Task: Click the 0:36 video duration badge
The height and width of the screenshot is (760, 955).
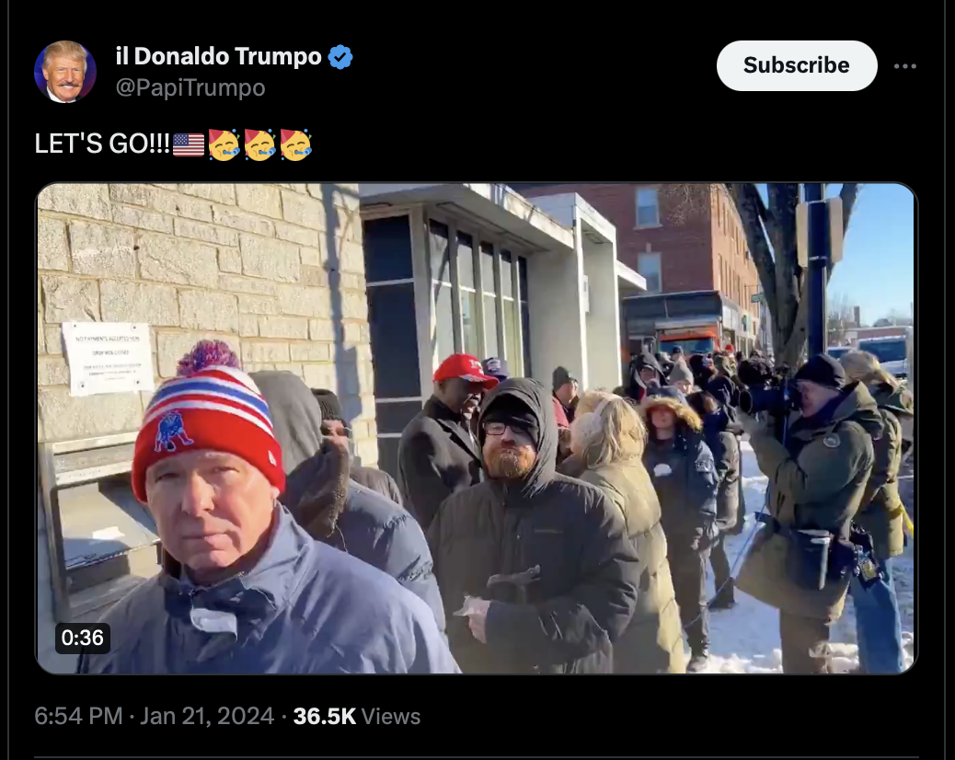Action: [82, 638]
